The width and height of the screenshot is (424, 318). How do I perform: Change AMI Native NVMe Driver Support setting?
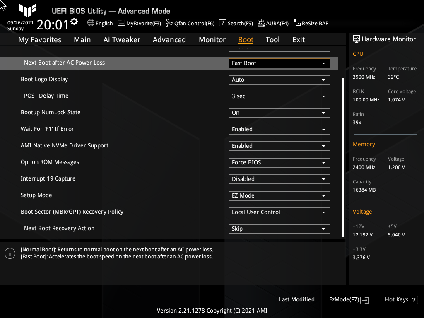(x=279, y=146)
